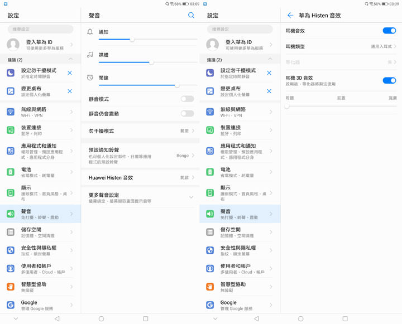Tap right nav bar hide-keyboard down arrow
402x324 pixels.
216,318
